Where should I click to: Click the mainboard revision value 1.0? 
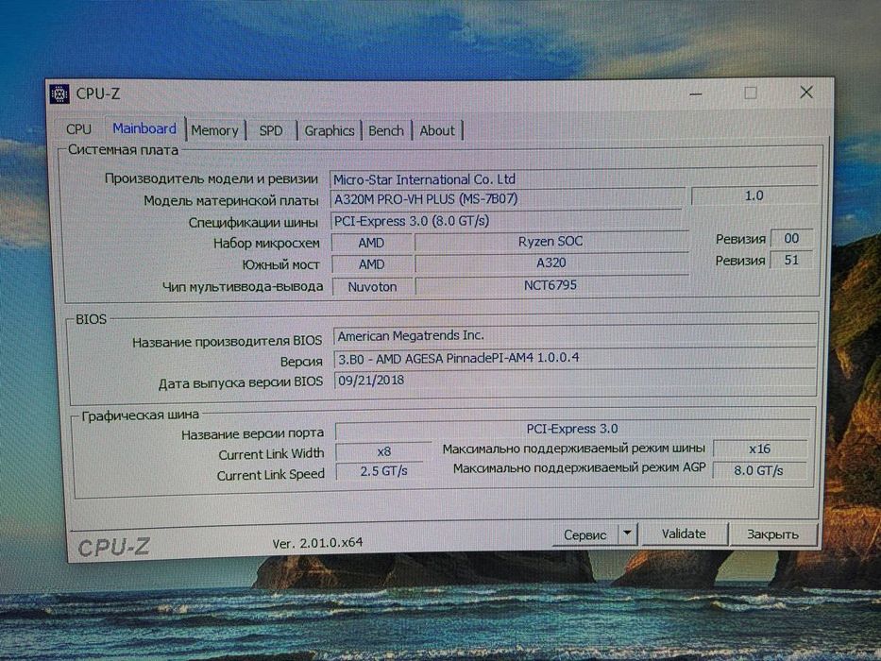click(754, 195)
